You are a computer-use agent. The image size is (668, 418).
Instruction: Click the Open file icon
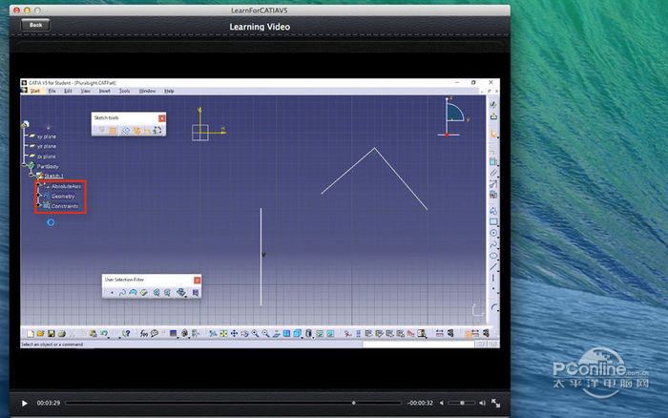(x=40, y=333)
